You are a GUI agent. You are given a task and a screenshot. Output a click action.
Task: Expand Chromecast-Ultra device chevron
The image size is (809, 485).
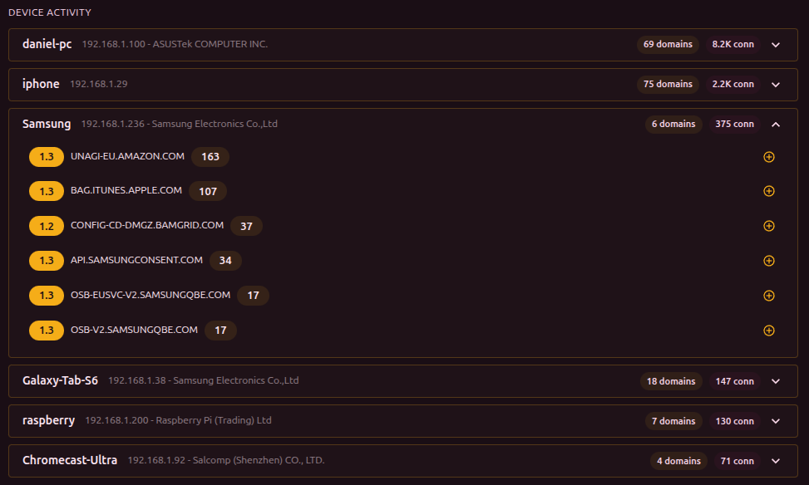click(x=776, y=461)
